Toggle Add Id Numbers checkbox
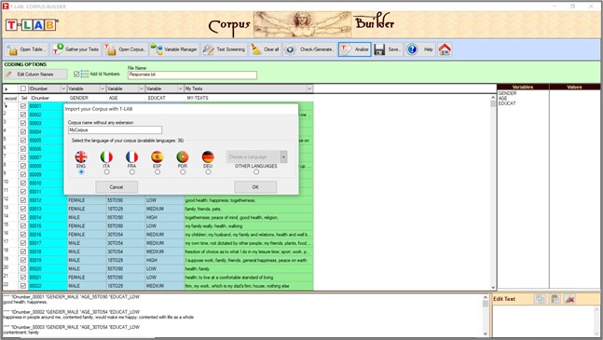This screenshot has height=340, width=603. click(x=76, y=74)
